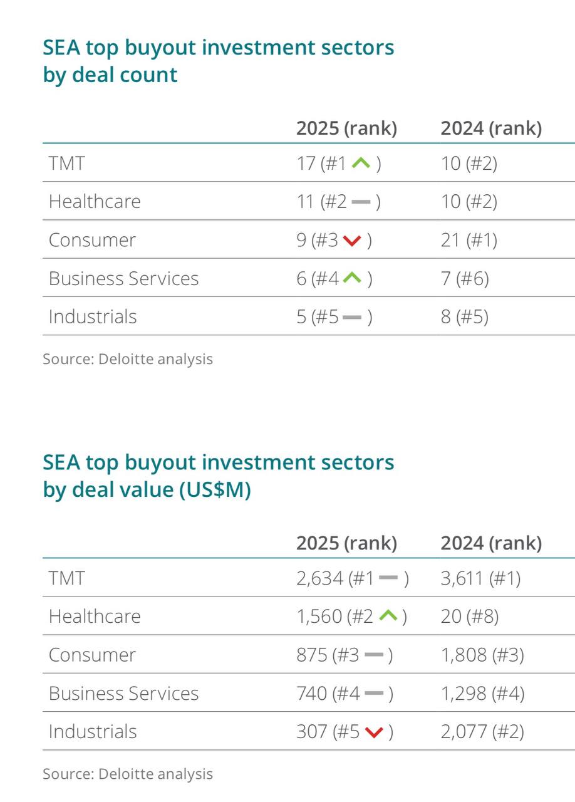Click the 'by deal value (US$M)' table heading
The image size is (575, 802).
coord(147,489)
